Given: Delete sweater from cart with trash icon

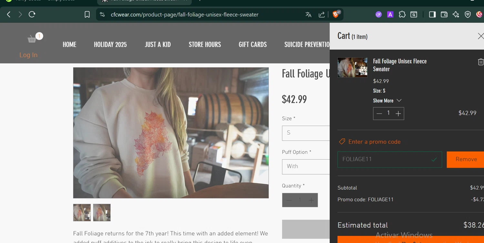Looking at the screenshot, I should point(480,62).
